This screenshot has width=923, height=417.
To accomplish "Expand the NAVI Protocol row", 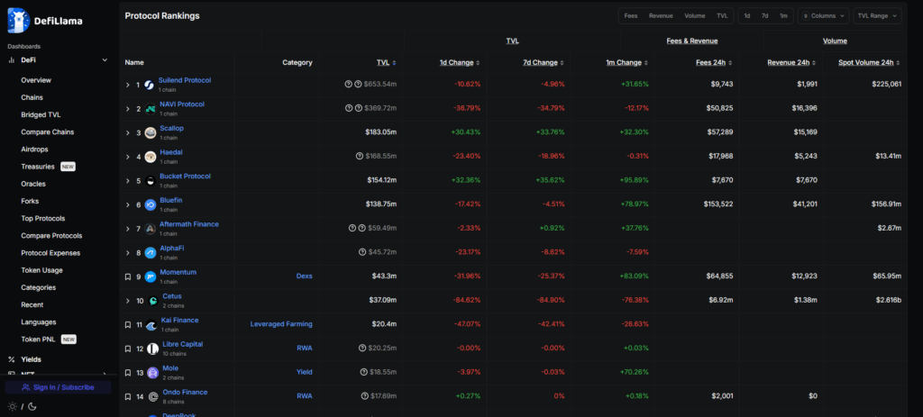I will click(128, 109).
